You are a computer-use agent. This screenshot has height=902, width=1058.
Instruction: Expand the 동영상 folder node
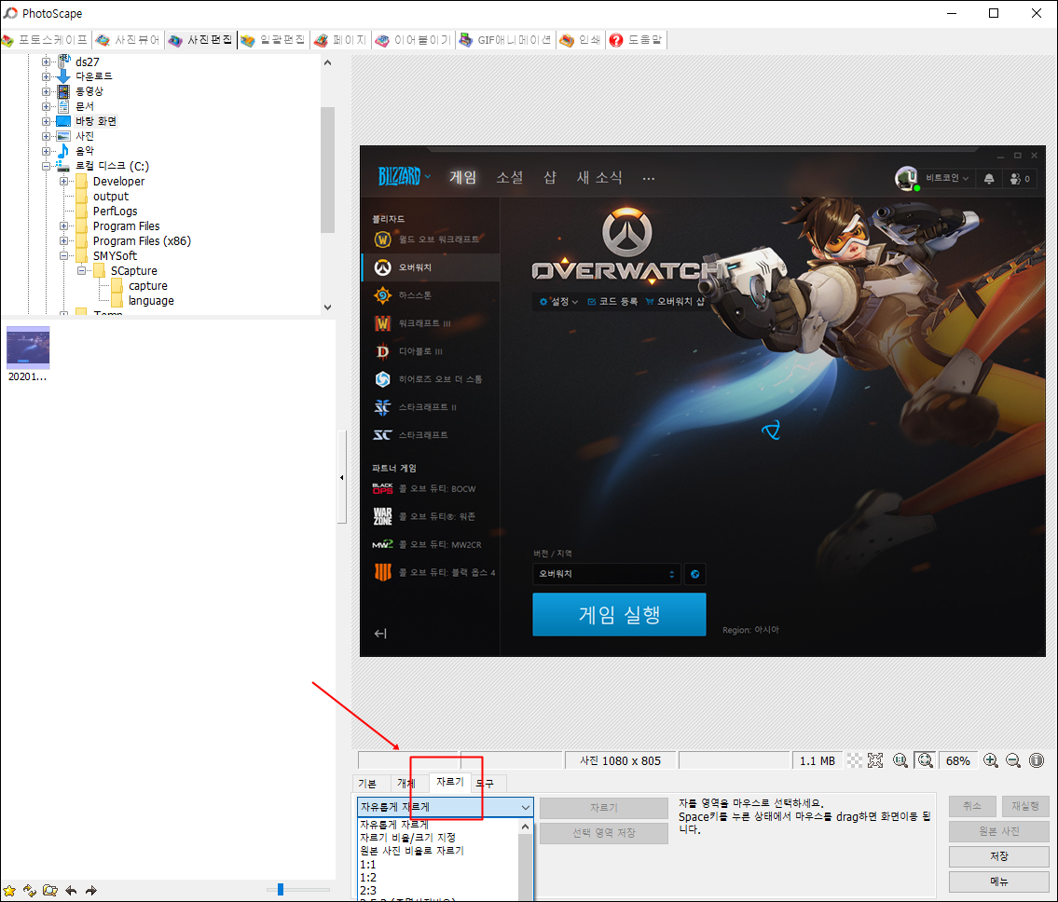(46, 91)
